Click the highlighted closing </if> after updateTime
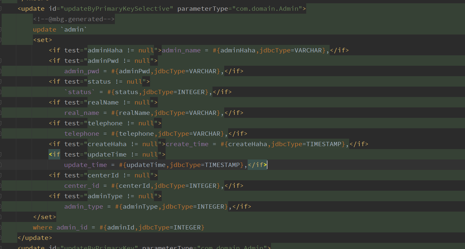This screenshot has height=249, width=465. click(257, 165)
